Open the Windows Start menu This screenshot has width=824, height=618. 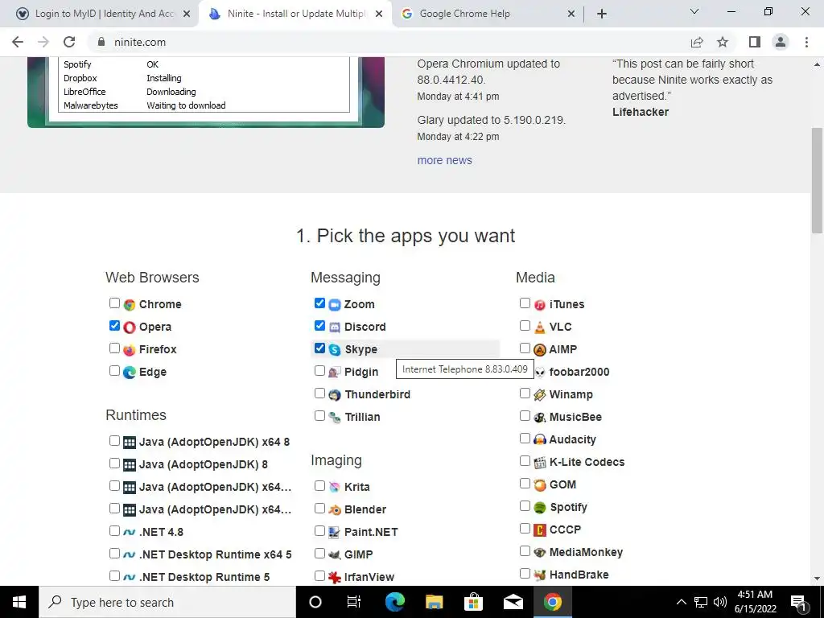pyautogui.click(x=19, y=602)
